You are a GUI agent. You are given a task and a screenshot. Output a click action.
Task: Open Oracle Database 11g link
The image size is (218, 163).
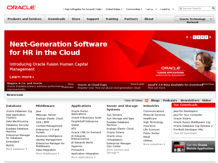(x=19, y=111)
